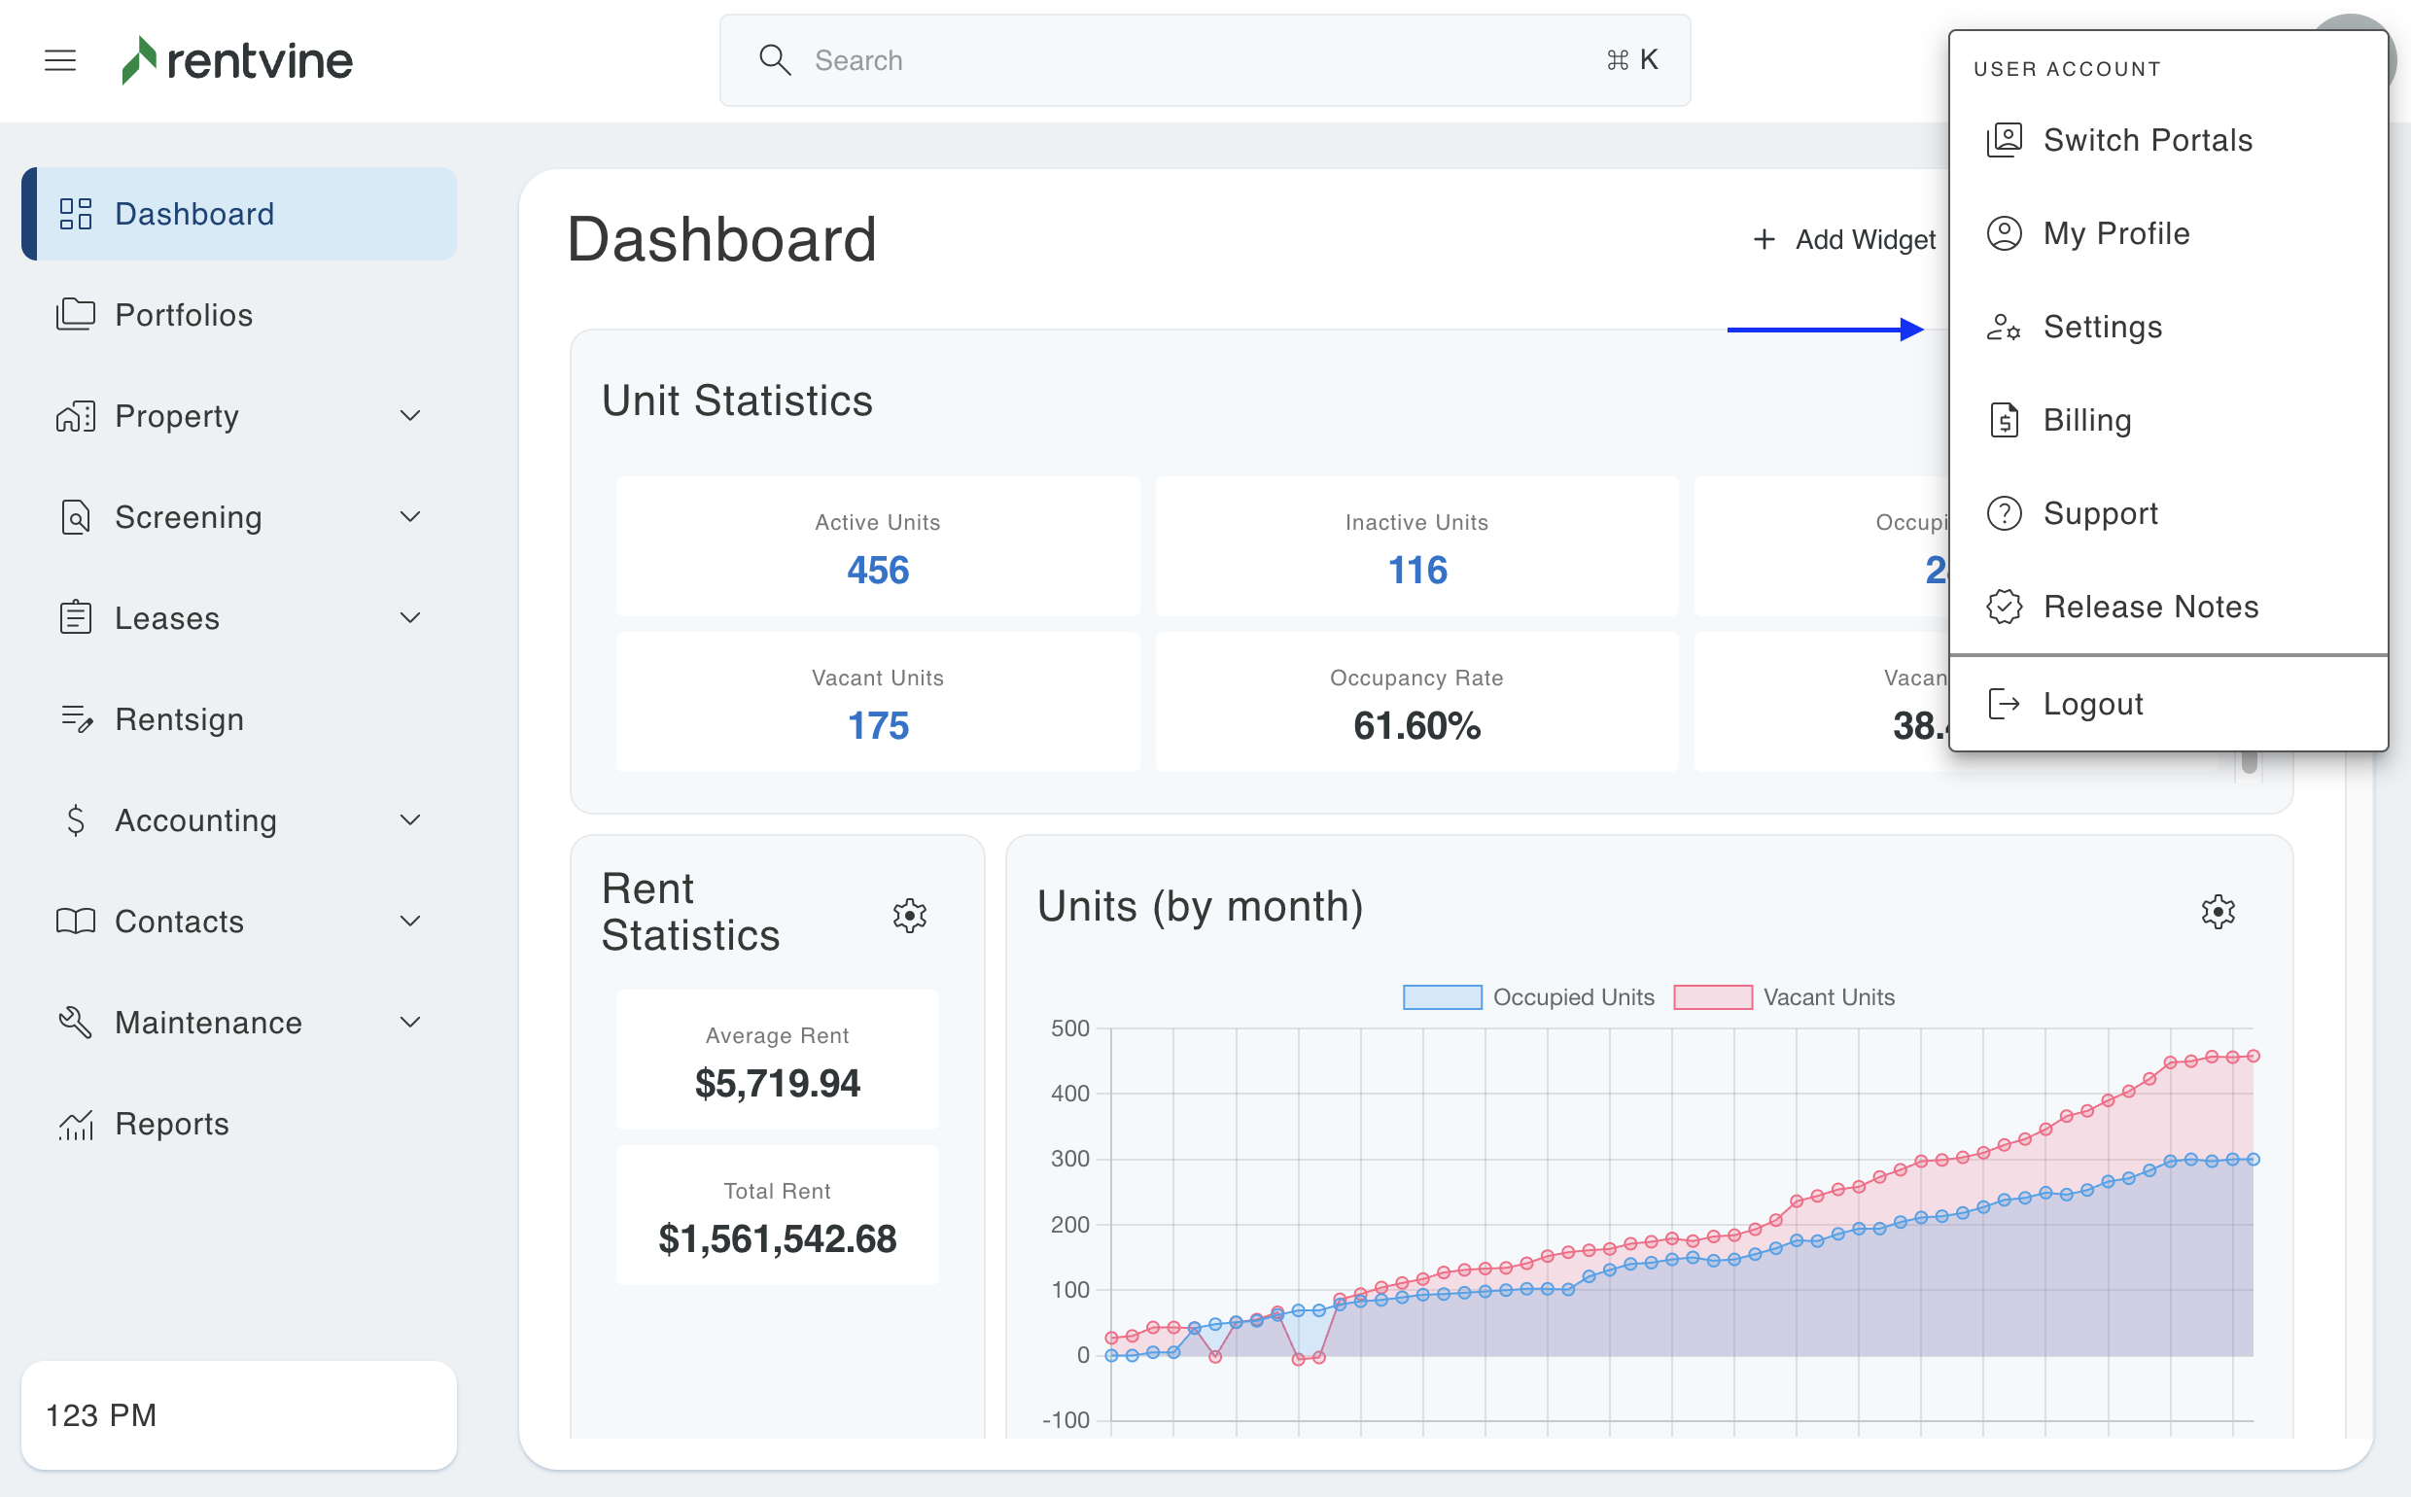Toggle Occupied Units legend in chart
Screen dimensions: 2411x1497
coord(1528,997)
